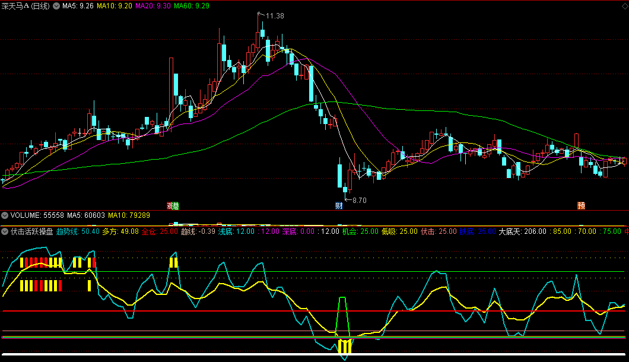Select the magenta MA20: 9.30 label
The width and height of the screenshot is (629, 362).
[x=153, y=6]
